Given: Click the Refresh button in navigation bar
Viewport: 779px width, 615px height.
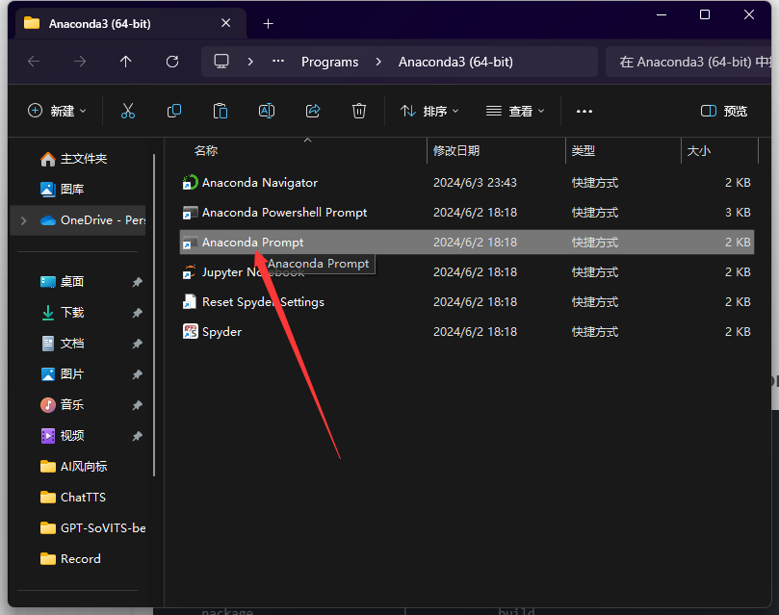Looking at the screenshot, I should 172,62.
